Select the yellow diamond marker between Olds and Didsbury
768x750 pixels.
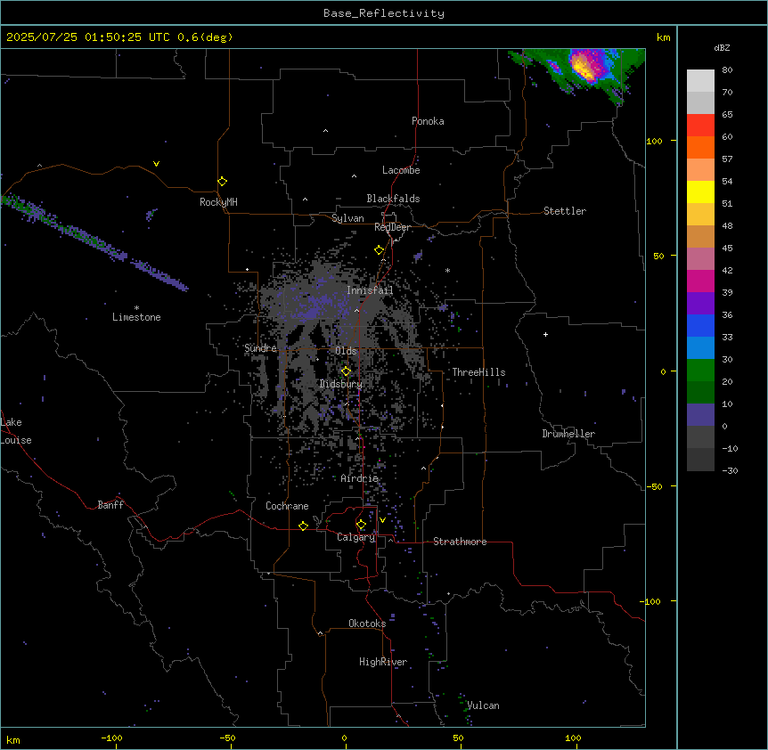(x=346, y=371)
